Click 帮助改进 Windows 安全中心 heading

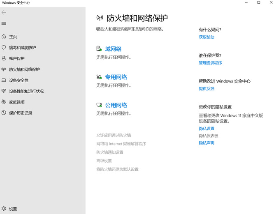pos(225,81)
